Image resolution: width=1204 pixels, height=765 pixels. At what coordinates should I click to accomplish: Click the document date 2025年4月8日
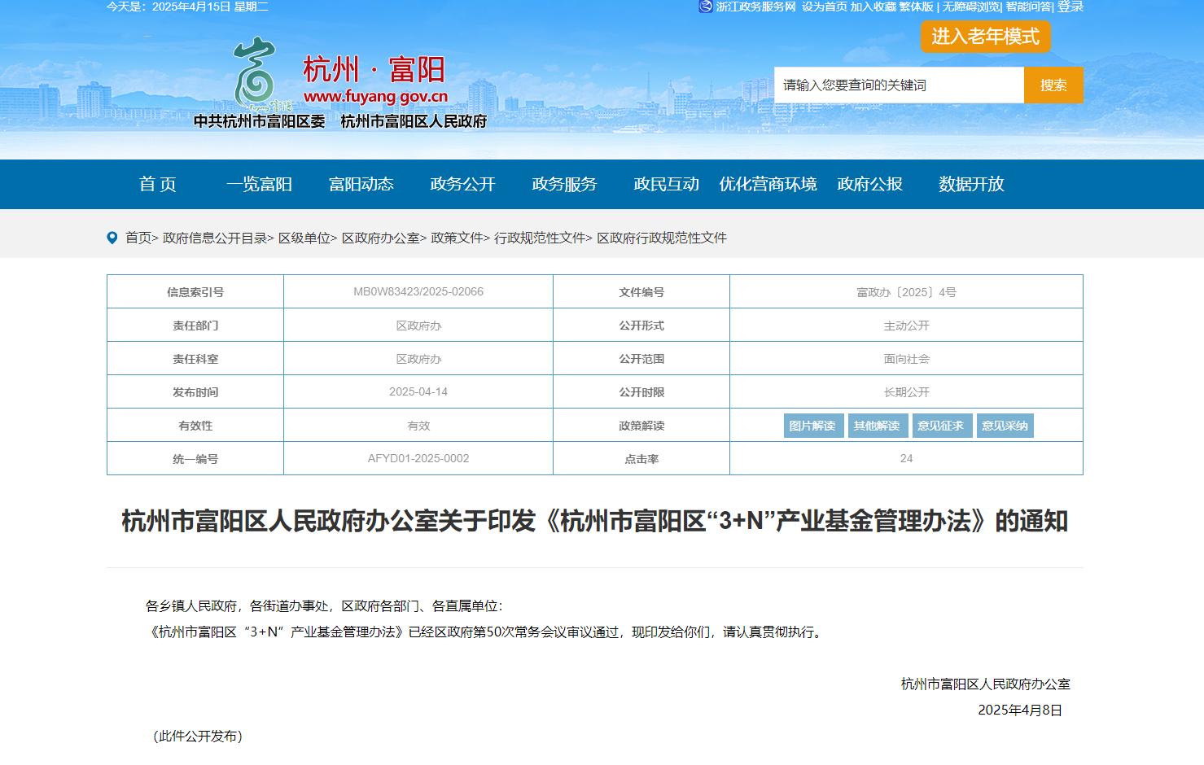(1020, 710)
